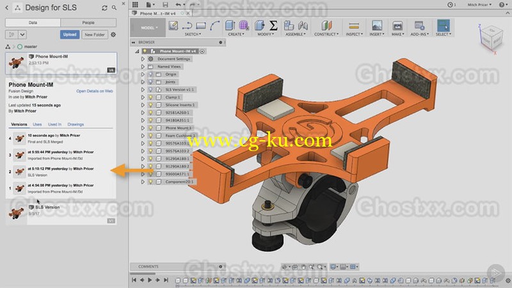
Task: Play the timeline
Action: [x=150, y=280]
